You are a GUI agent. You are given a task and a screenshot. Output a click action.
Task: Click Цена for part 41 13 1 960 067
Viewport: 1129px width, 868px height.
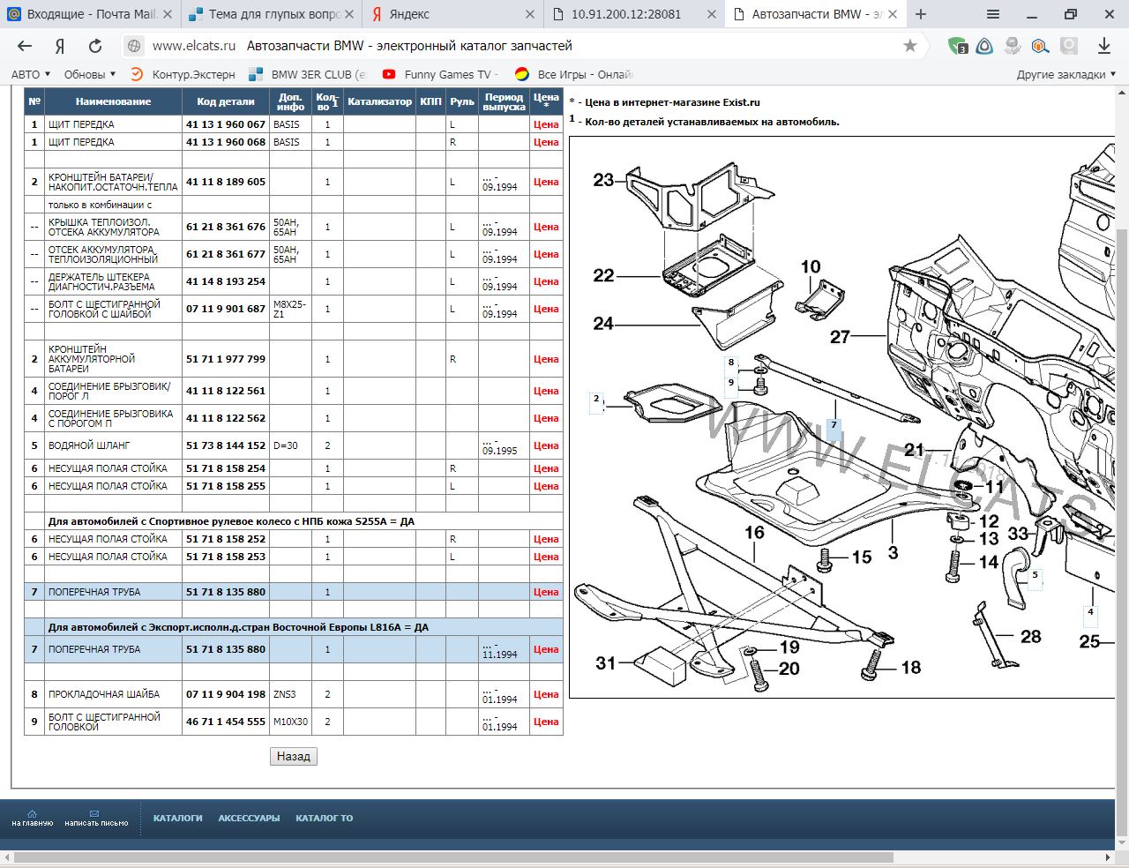[x=546, y=124]
